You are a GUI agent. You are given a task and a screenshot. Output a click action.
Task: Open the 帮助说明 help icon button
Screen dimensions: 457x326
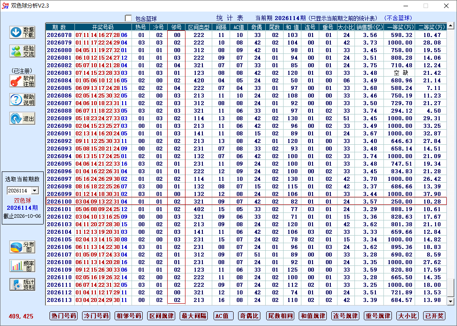[22, 100]
